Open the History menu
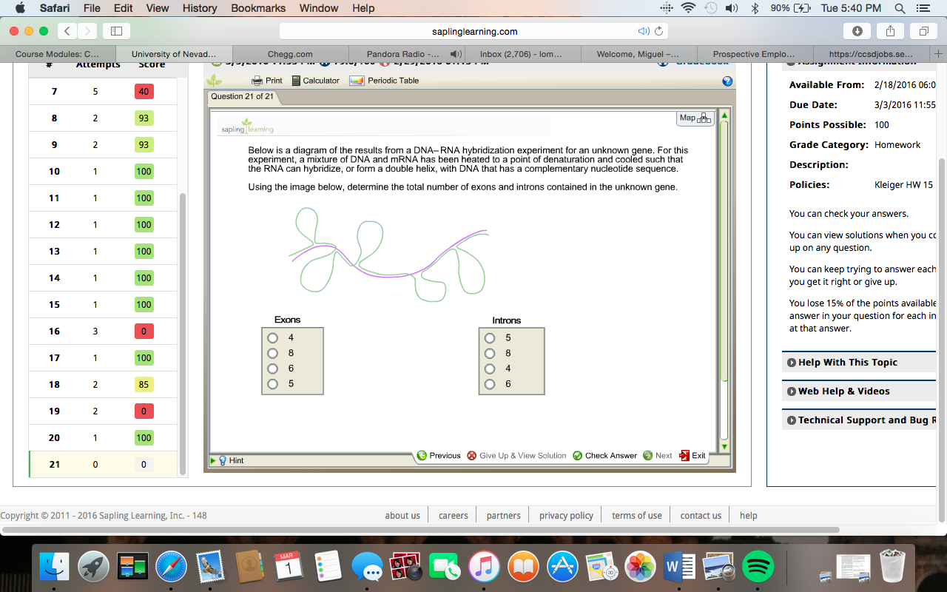 click(200, 8)
